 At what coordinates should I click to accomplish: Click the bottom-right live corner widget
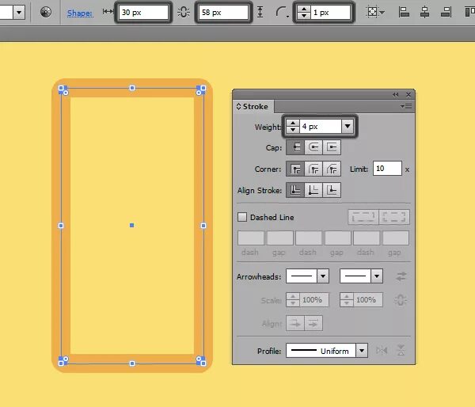click(199, 359)
